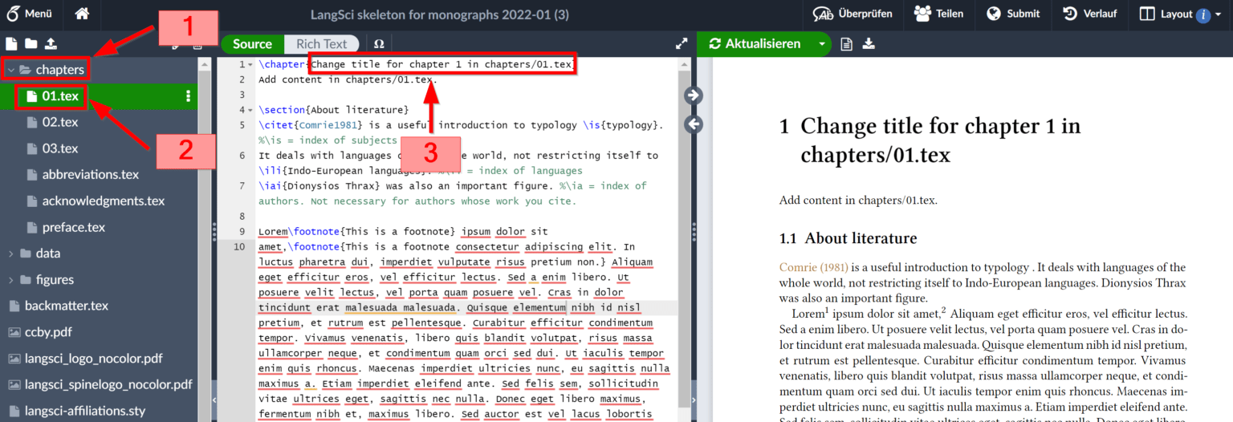Switch editor to Source mode
The height and width of the screenshot is (422, 1233).
tap(253, 44)
